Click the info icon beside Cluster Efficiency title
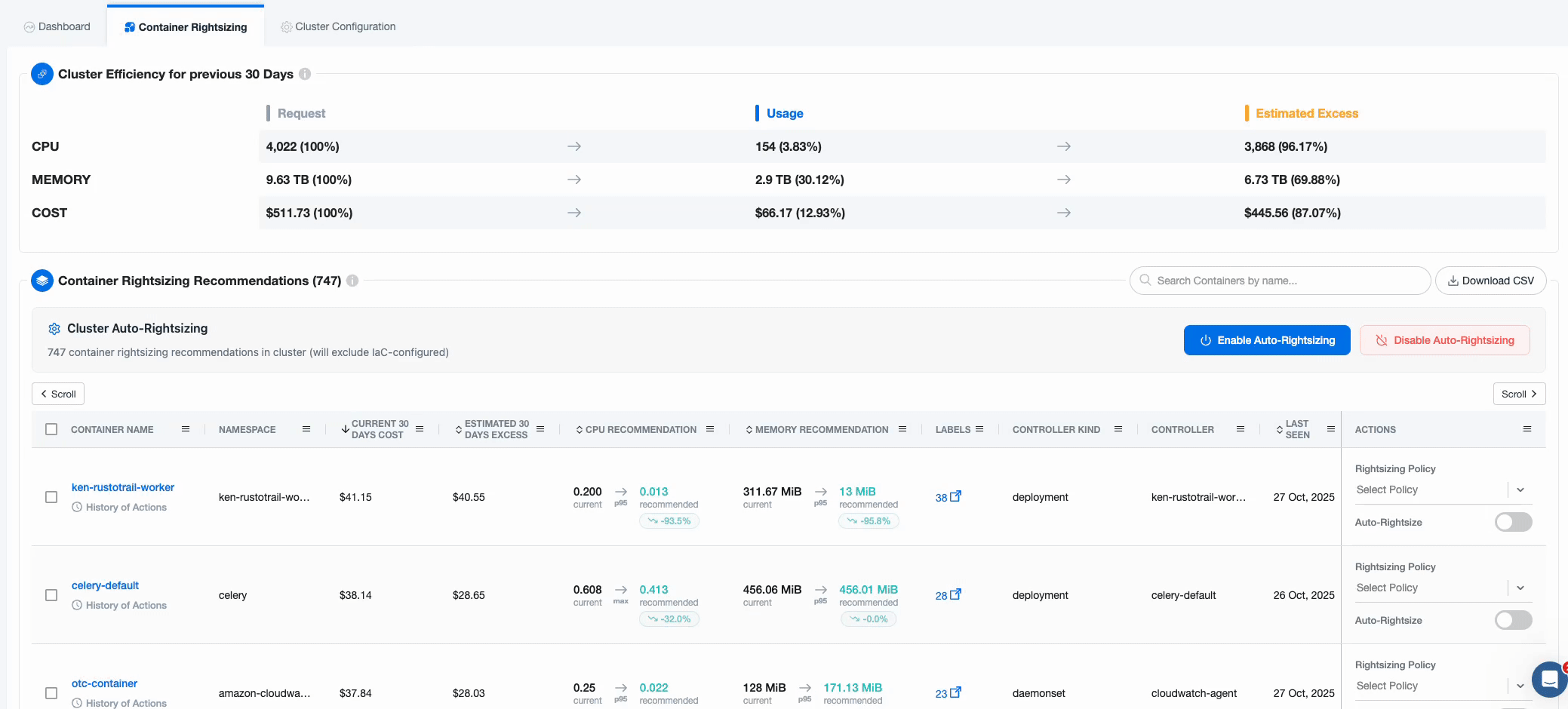This screenshot has width=1568, height=709. coord(305,74)
